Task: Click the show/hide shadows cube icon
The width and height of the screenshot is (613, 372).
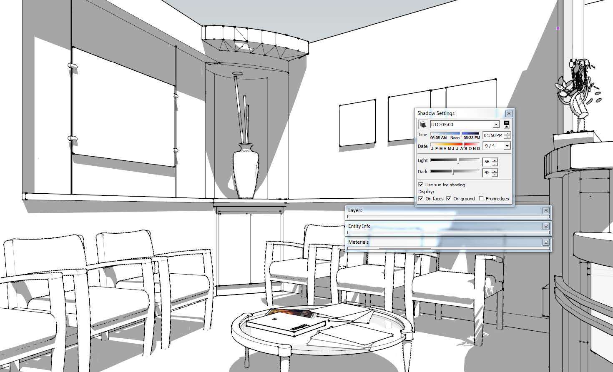Action: tap(423, 125)
